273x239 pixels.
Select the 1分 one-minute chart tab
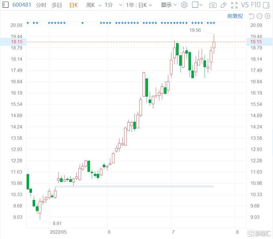(109, 5)
